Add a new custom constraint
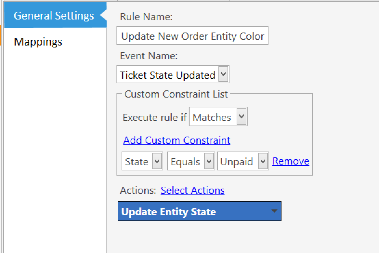The height and width of the screenshot is (253, 379). click(177, 140)
